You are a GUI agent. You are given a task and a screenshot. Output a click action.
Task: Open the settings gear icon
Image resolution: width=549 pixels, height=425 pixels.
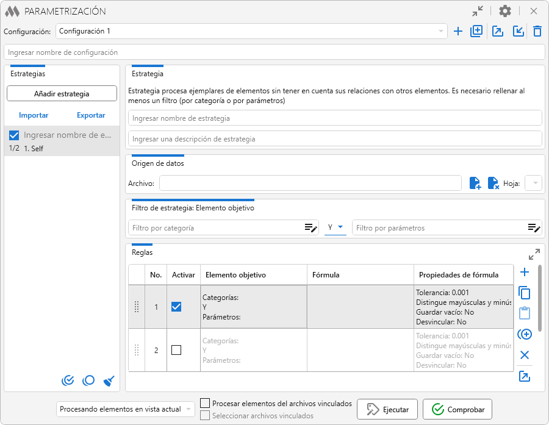[505, 11]
